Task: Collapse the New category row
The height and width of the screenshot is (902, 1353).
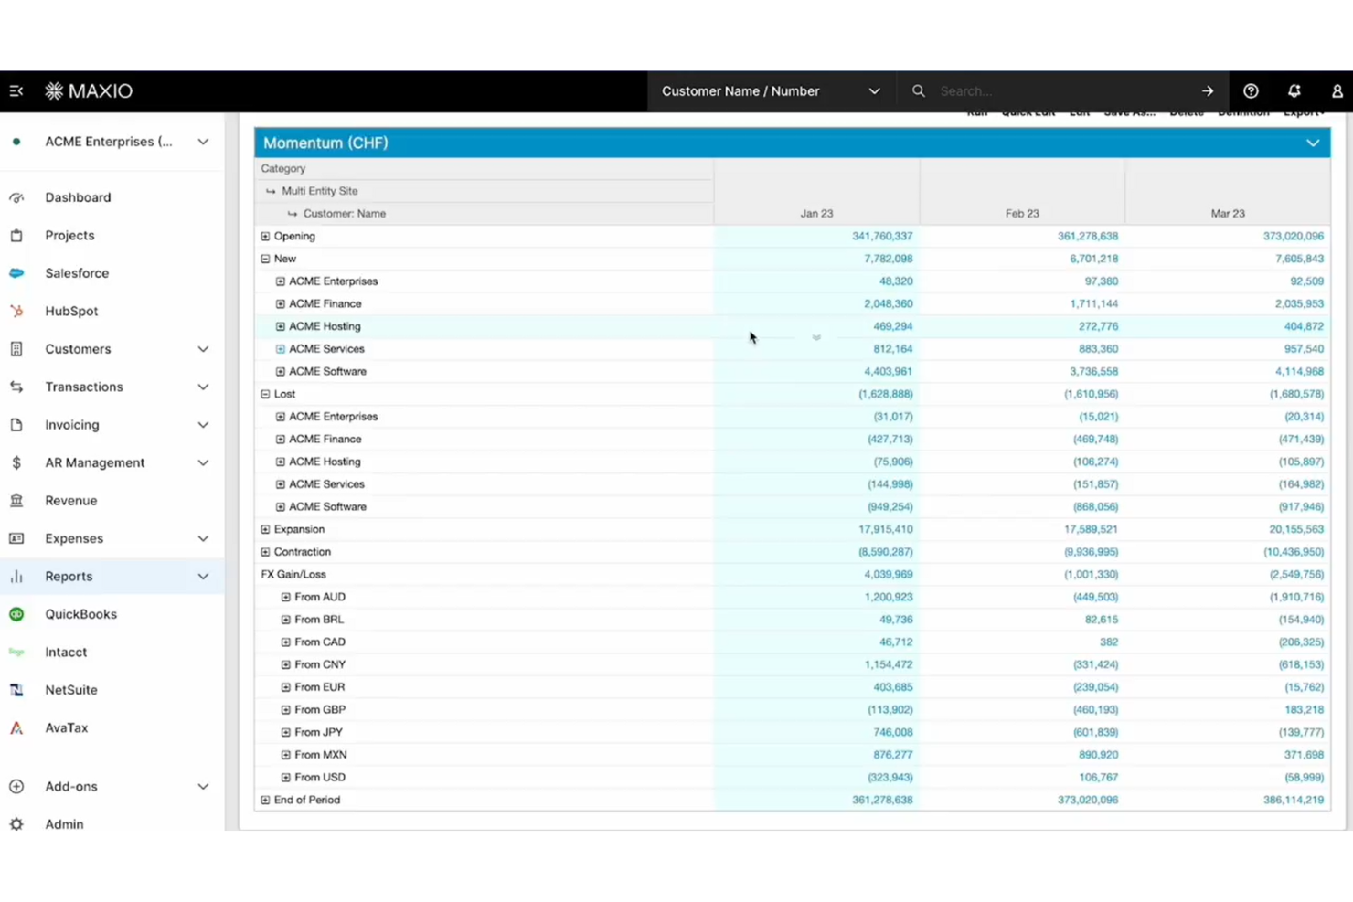Action: point(265,259)
